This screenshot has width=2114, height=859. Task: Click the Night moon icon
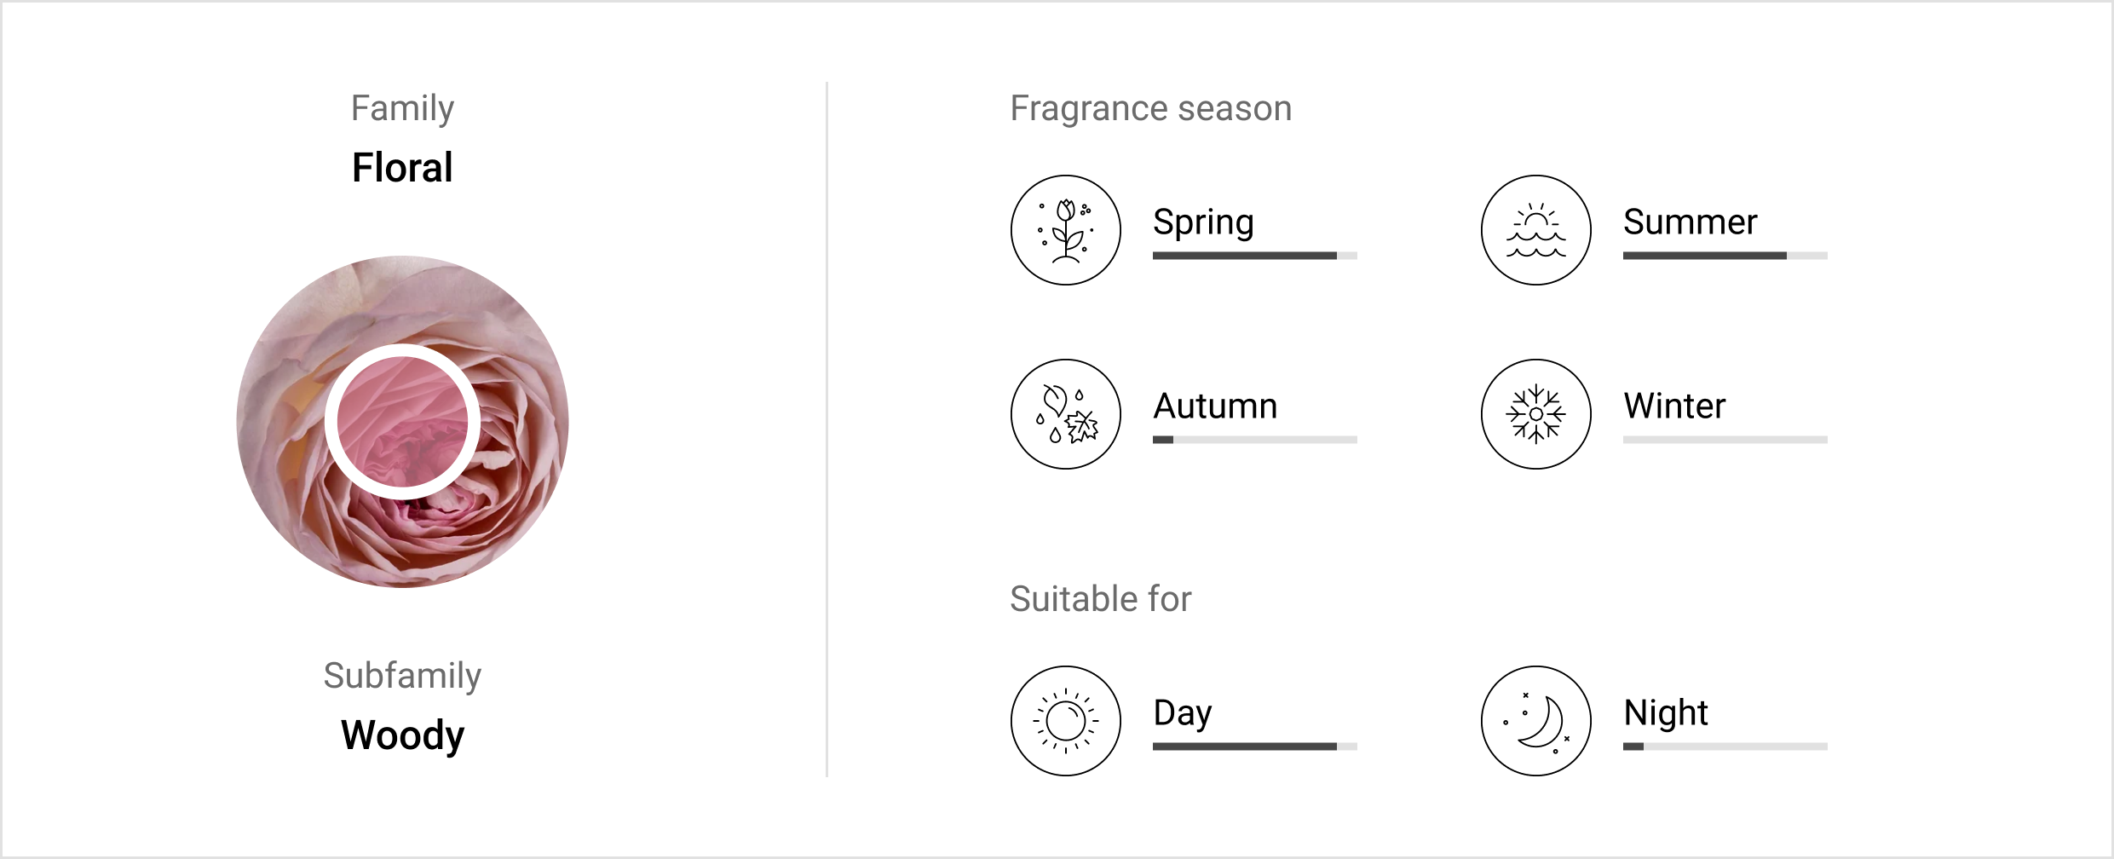pyautogui.click(x=1535, y=721)
